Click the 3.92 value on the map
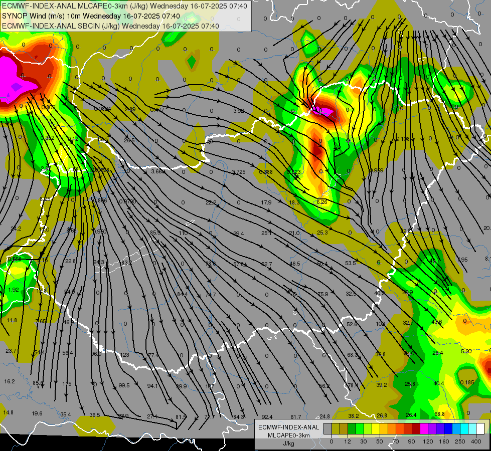 [x=239, y=111]
